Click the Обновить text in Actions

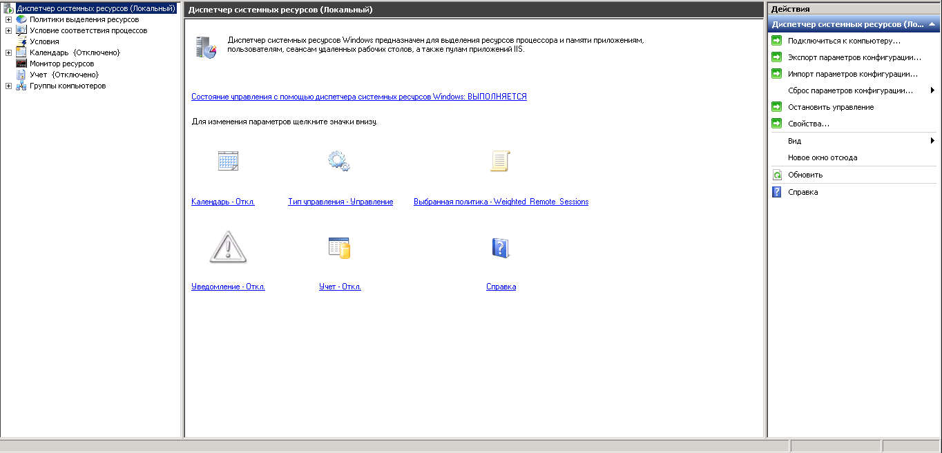[x=805, y=175]
